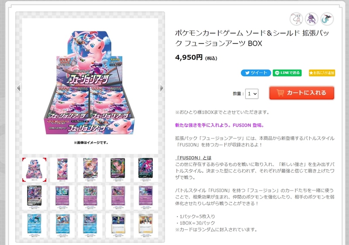This screenshot has width=349, height=245.
Task: Open the 数量 quantity dropdown
Action: tap(252, 94)
